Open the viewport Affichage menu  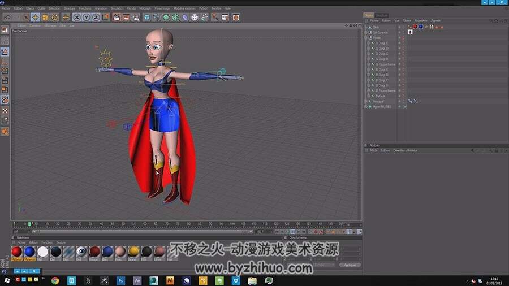tap(50, 25)
